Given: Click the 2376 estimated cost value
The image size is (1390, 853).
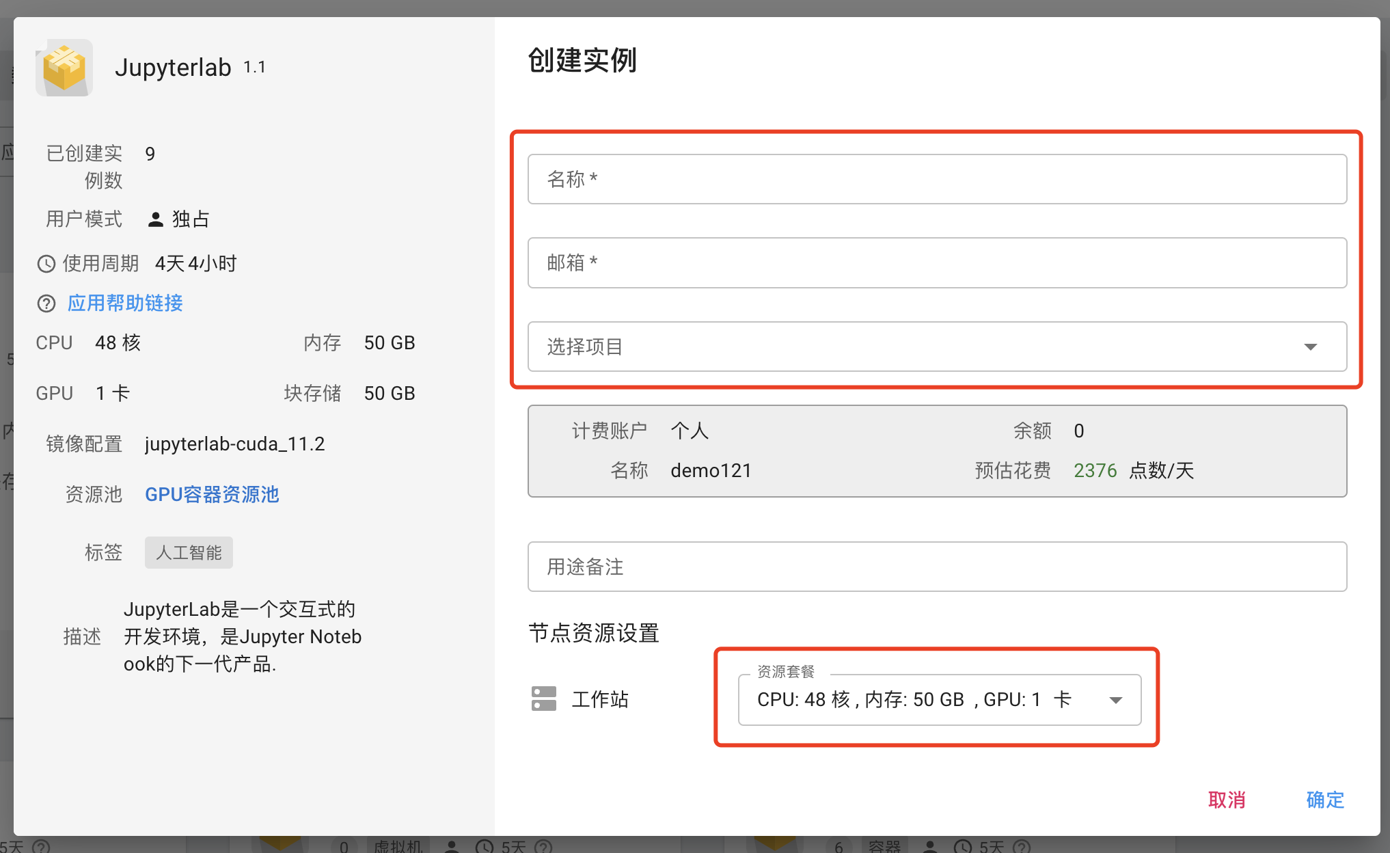Looking at the screenshot, I should point(1095,470).
